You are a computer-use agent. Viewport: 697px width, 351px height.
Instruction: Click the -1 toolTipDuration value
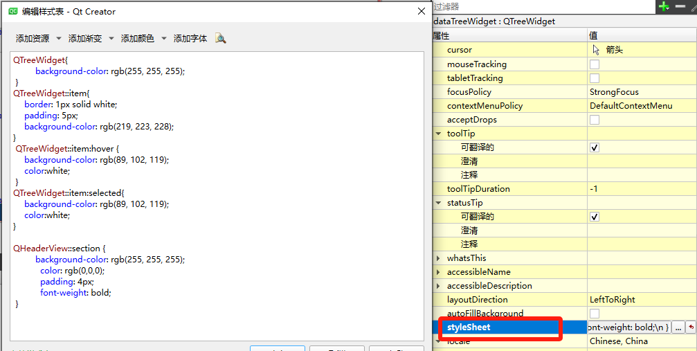[593, 189]
